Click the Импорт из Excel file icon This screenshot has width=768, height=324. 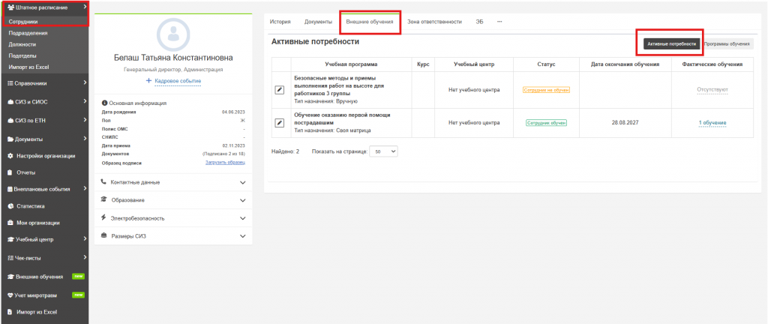point(10,312)
